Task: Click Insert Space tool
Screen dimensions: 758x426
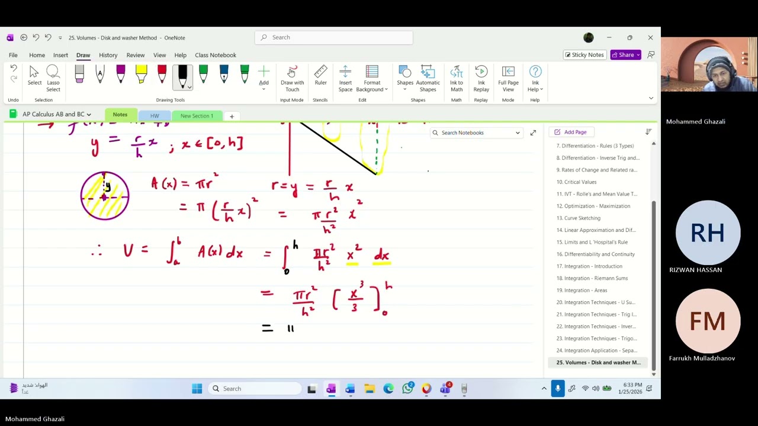Action: pos(345,79)
